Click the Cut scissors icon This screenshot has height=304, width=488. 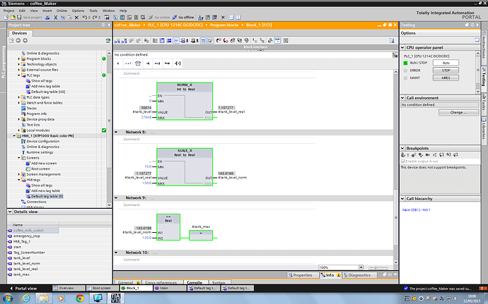tap(56, 18)
